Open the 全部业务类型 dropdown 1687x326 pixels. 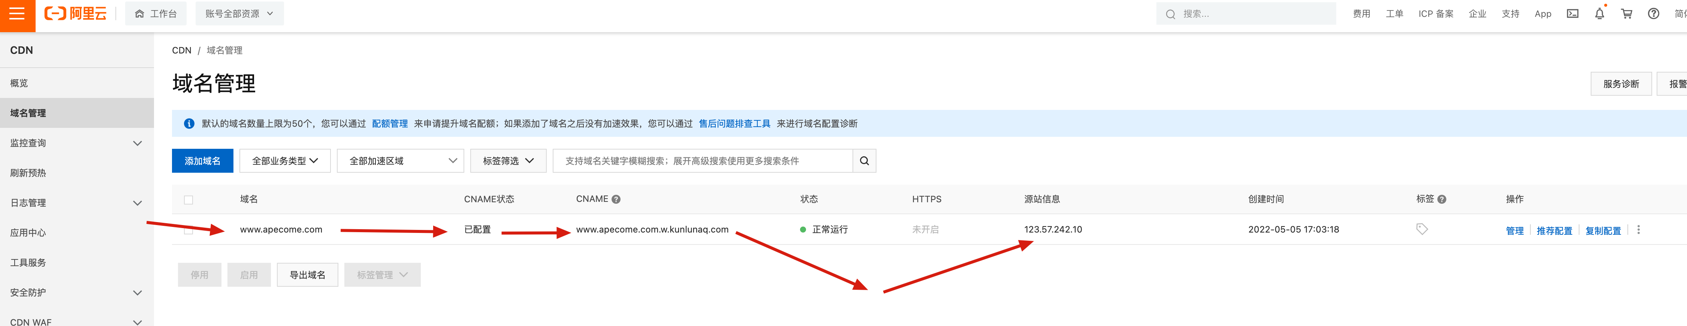(285, 161)
